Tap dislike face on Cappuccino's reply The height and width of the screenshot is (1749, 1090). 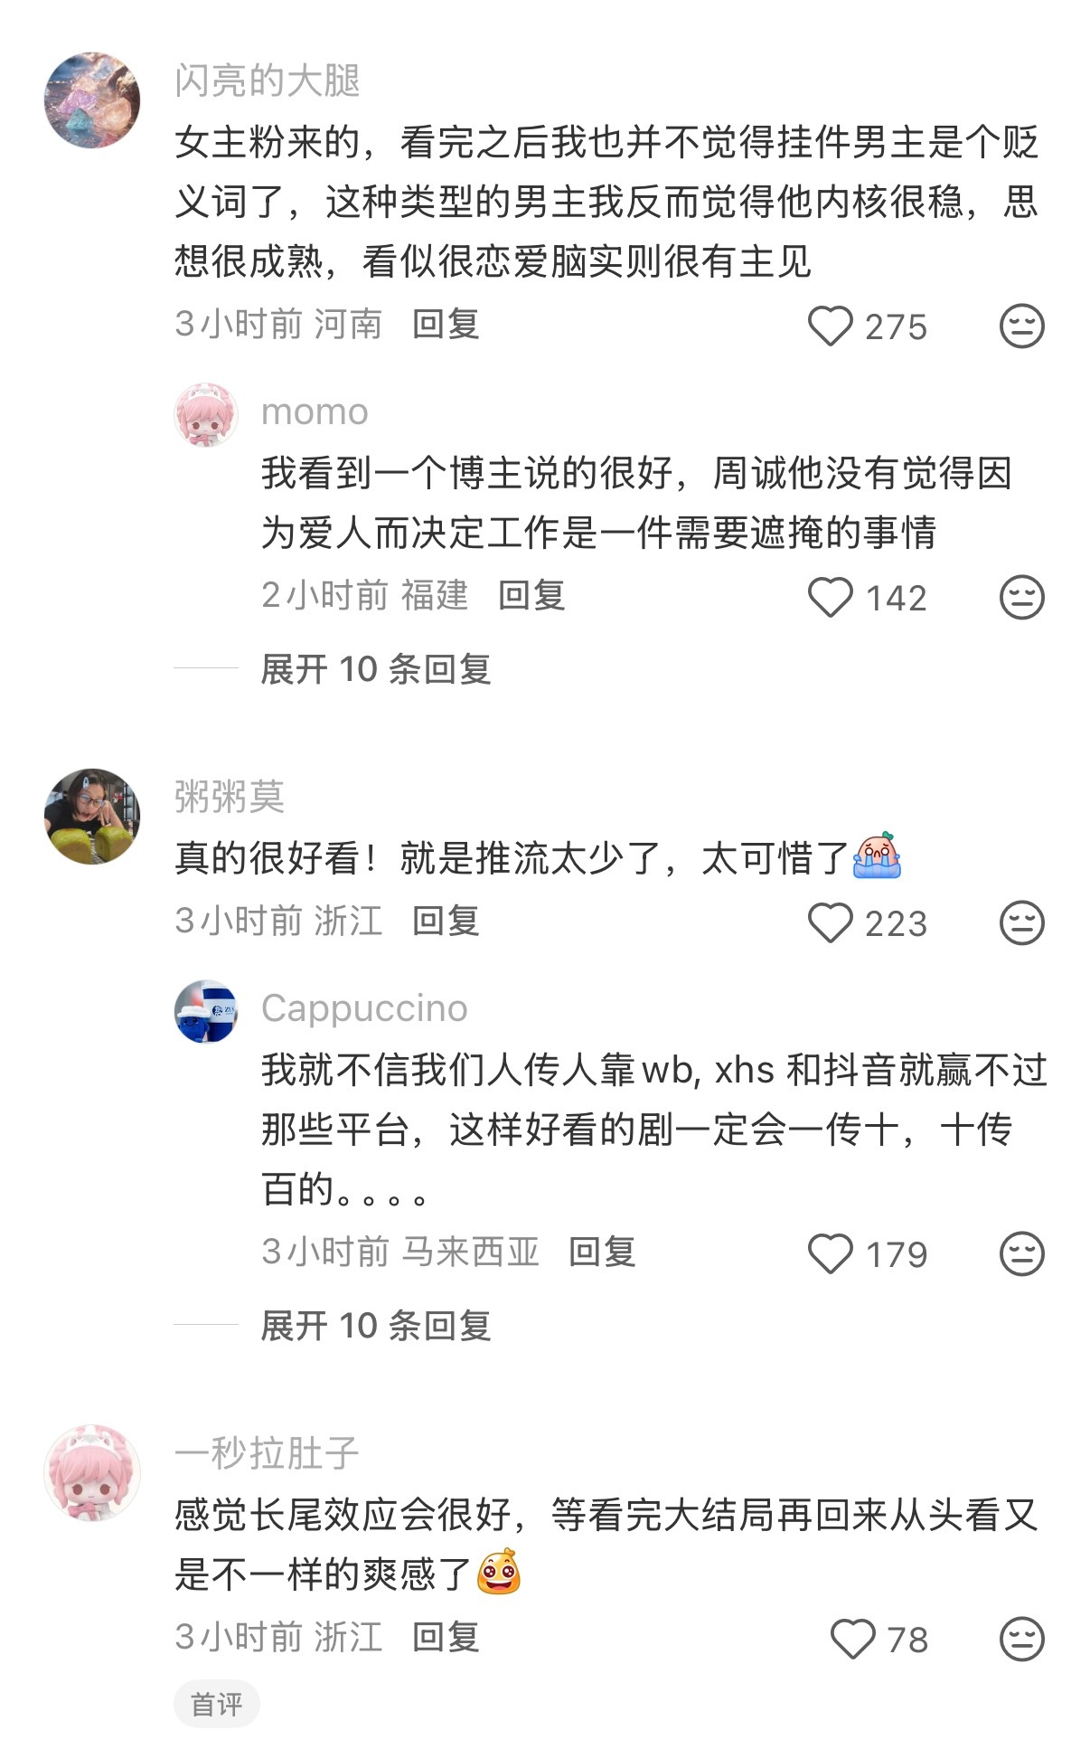[1022, 1254]
